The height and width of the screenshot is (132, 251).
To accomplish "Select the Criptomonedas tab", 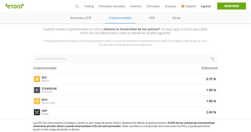I will tap(120, 18).
